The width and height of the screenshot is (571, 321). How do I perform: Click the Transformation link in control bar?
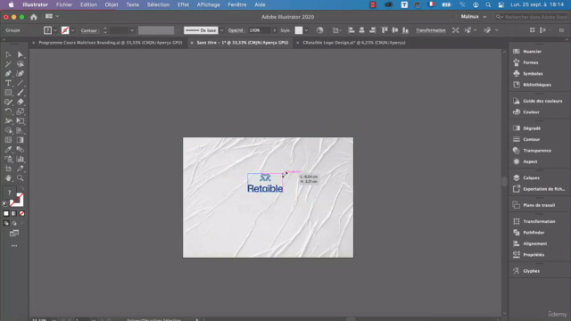430,30
